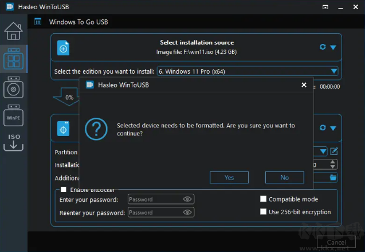This screenshot has width=365, height=252.
Task: Click the edit partition layout icon
Action: click(334, 151)
